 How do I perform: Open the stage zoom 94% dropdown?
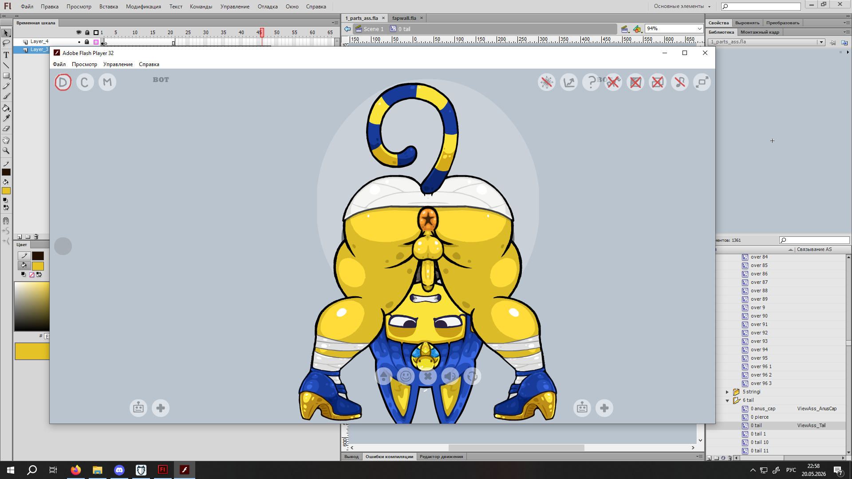click(x=699, y=29)
